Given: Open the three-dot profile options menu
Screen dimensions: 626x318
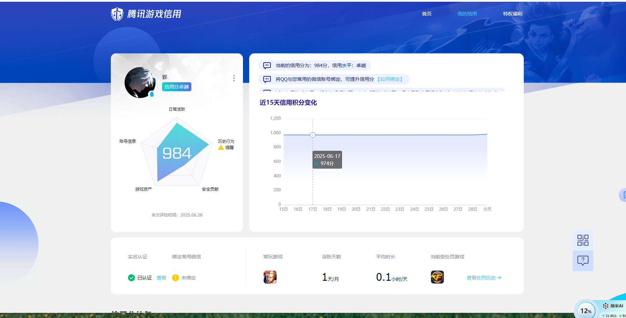Looking at the screenshot, I should coord(234,78).
